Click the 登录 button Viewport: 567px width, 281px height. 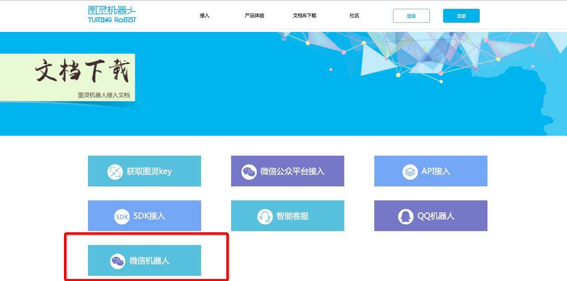[x=411, y=16]
